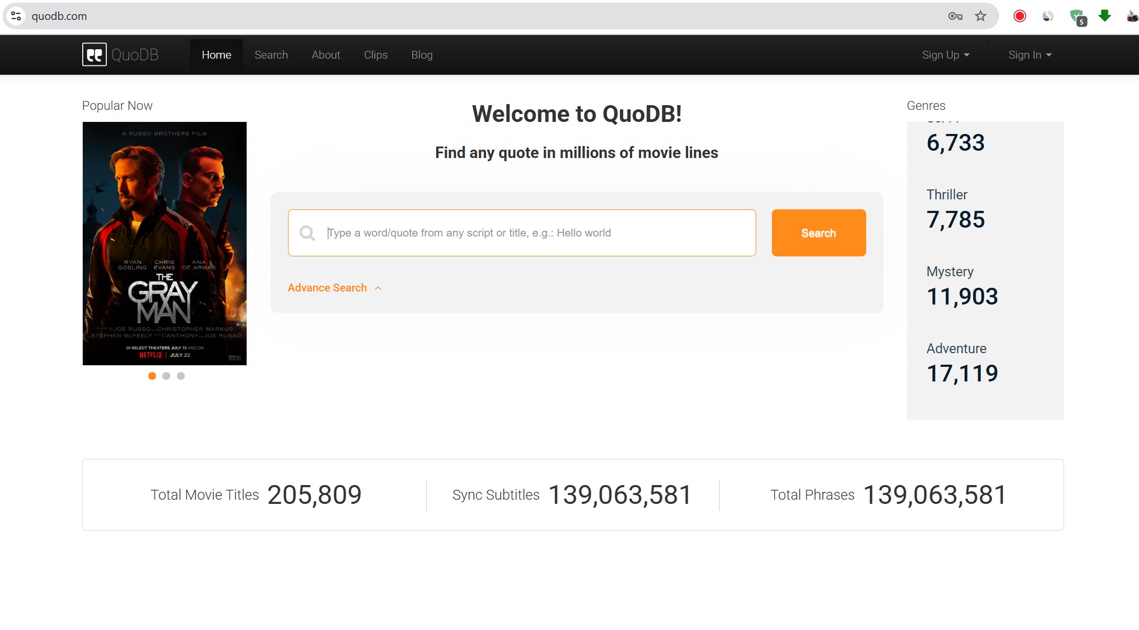This screenshot has width=1139, height=630.
Task: Open the site information icon beside the URL
Action: [16, 16]
